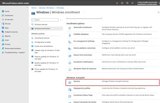Open Devices under Windows Autopilot
The height and width of the screenshot is (103, 160).
click(77, 81)
